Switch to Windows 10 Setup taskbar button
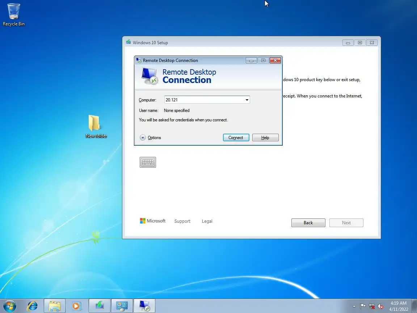Image resolution: width=417 pixels, height=313 pixels. coord(99,306)
